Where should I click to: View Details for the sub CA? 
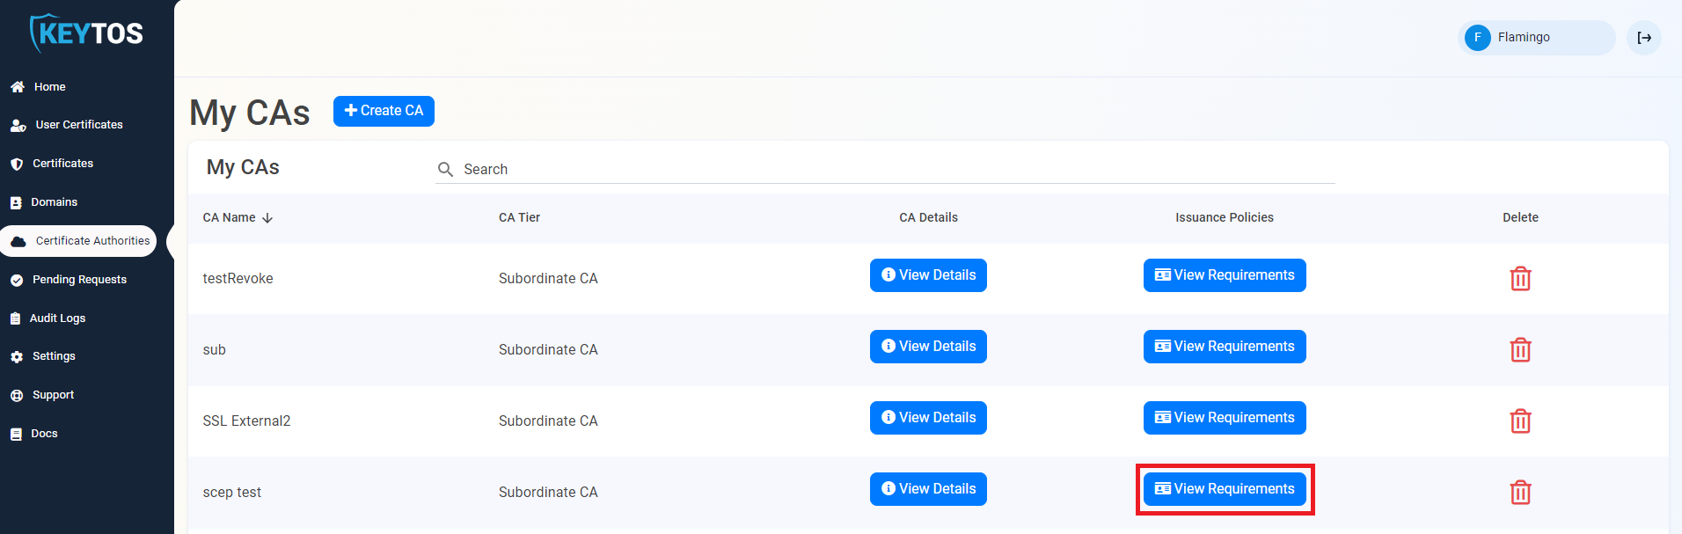[x=927, y=346]
